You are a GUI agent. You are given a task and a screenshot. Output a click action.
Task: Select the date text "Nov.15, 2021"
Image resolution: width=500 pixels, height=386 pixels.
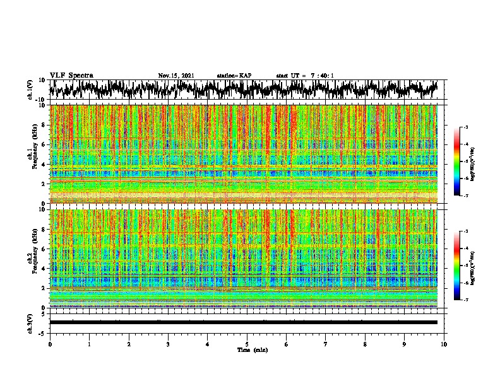(176, 76)
